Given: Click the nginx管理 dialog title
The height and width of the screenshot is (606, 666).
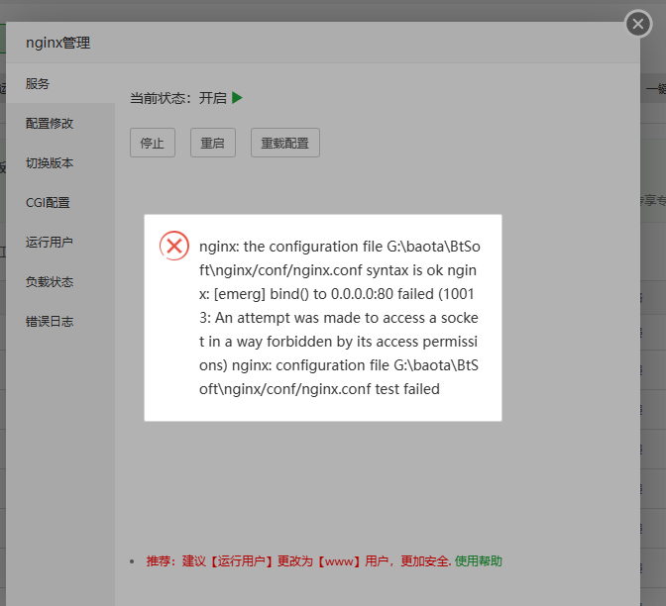Looking at the screenshot, I should [58, 43].
